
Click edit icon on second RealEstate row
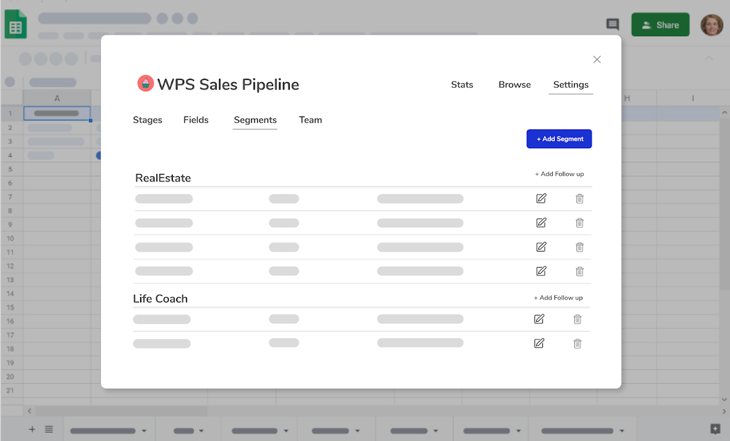(541, 222)
